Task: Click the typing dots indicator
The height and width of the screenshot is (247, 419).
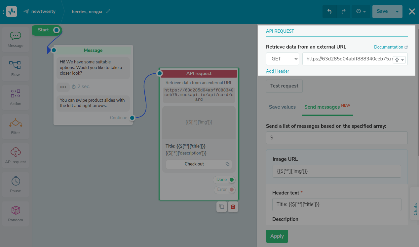Action: click(x=63, y=87)
